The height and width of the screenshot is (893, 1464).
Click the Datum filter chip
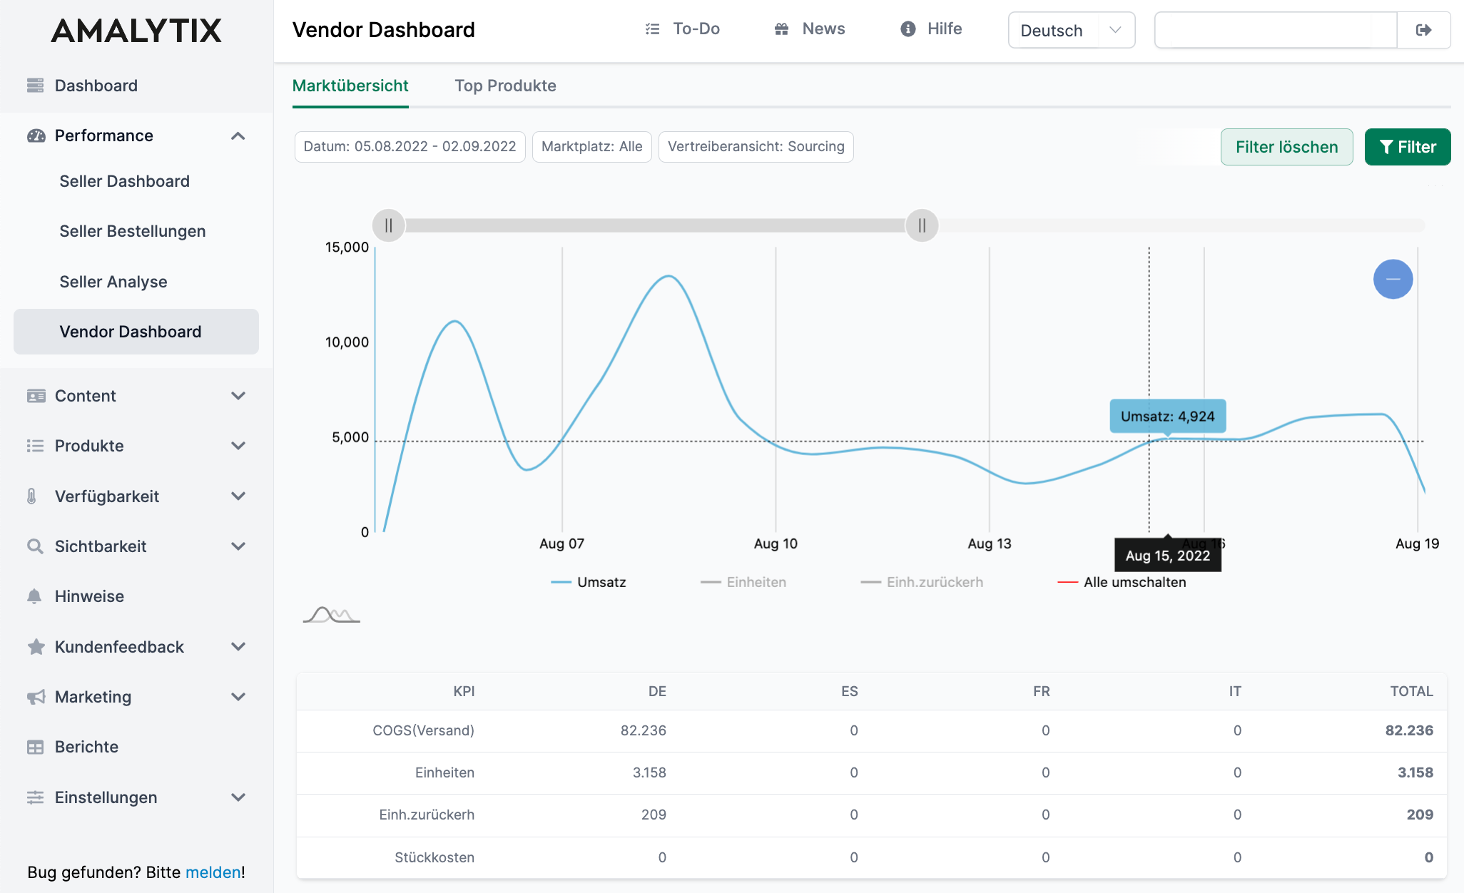(410, 147)
